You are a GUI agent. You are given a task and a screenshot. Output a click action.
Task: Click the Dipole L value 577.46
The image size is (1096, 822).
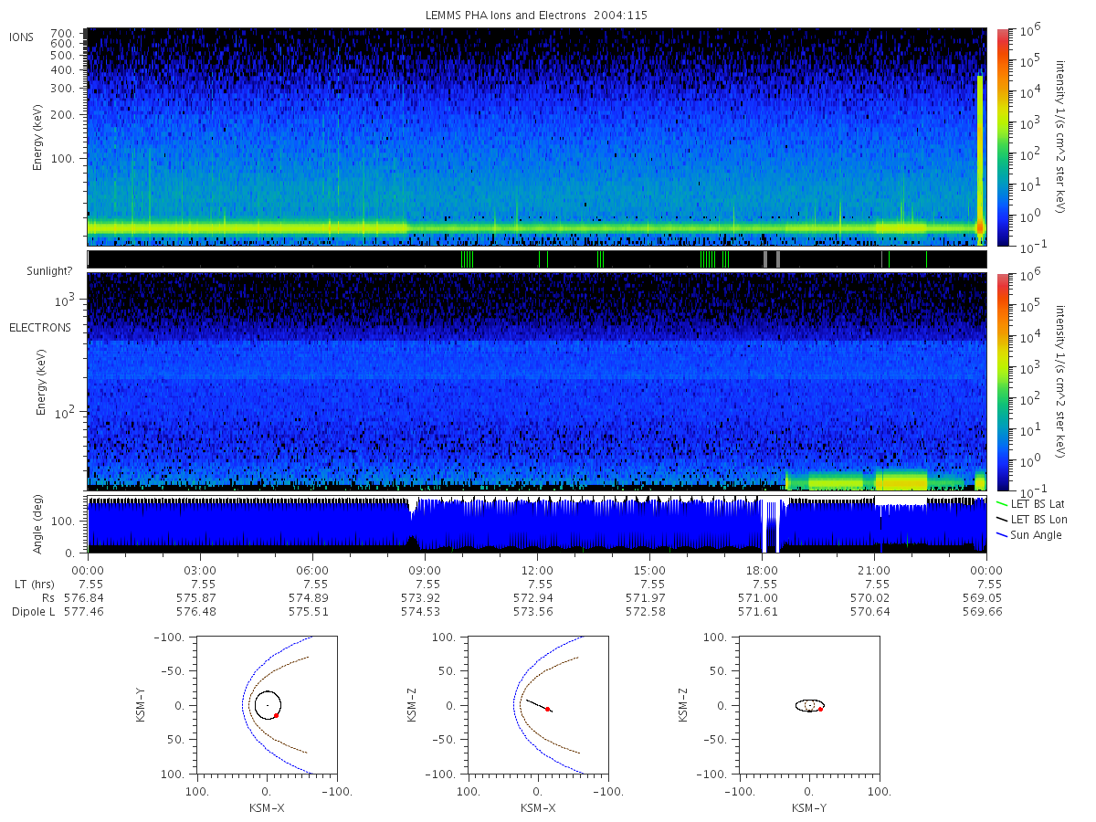click(82, 612)
